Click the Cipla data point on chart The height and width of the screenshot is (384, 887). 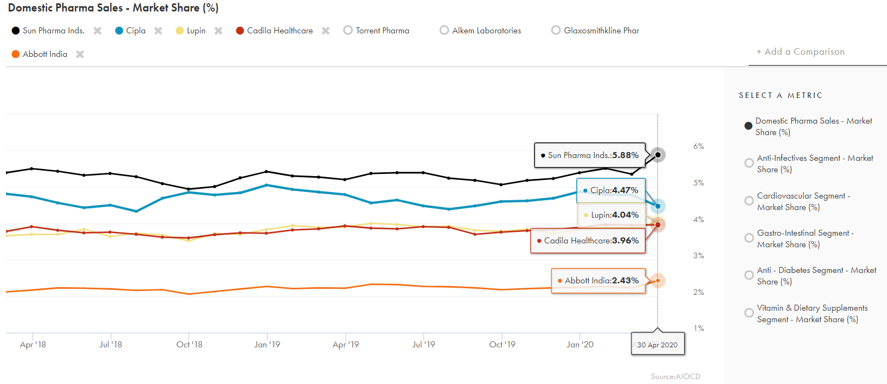(658, 206)
